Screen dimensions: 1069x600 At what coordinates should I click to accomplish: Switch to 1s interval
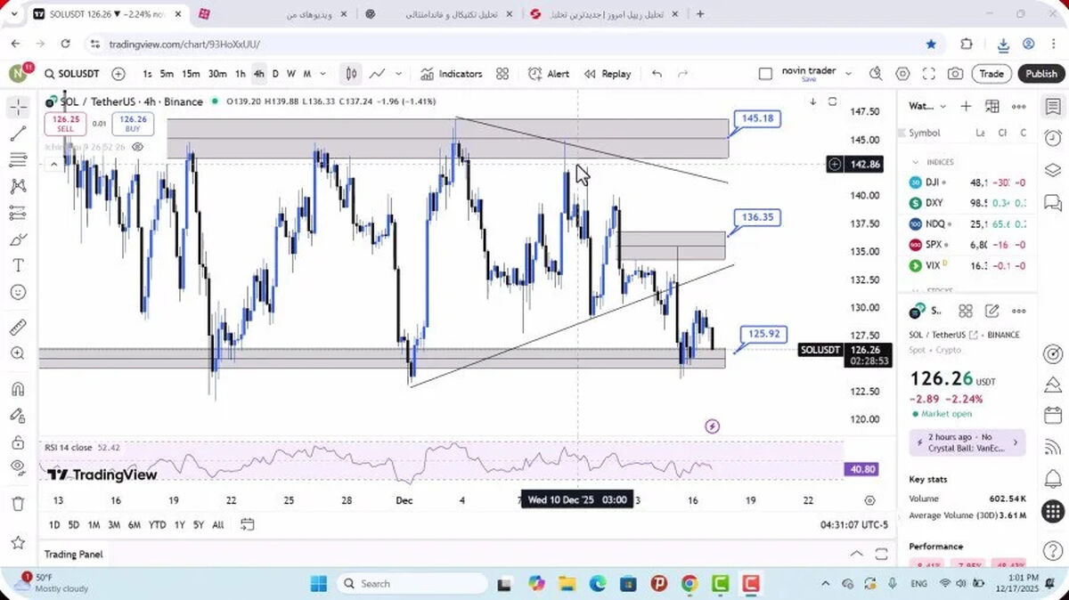point(147,74)
